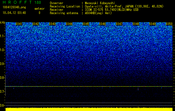Click the ICOM IC-575 receiver text

point(112,10)
